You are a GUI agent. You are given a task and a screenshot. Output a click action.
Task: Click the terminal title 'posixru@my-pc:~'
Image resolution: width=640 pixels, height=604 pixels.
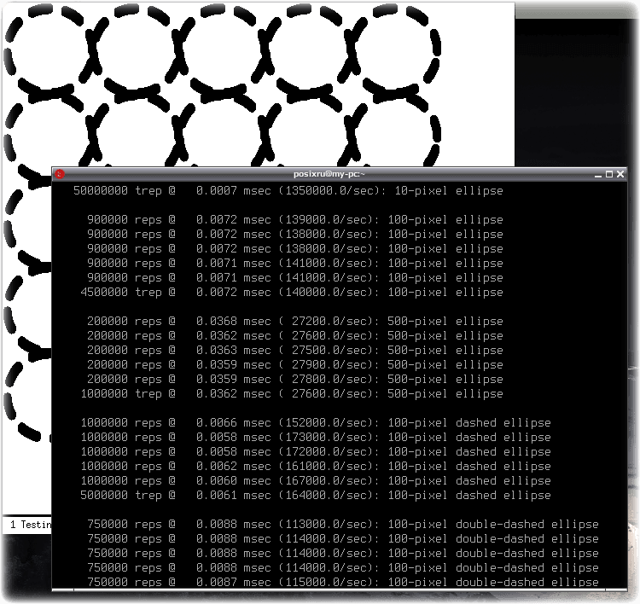pos(329,174)
